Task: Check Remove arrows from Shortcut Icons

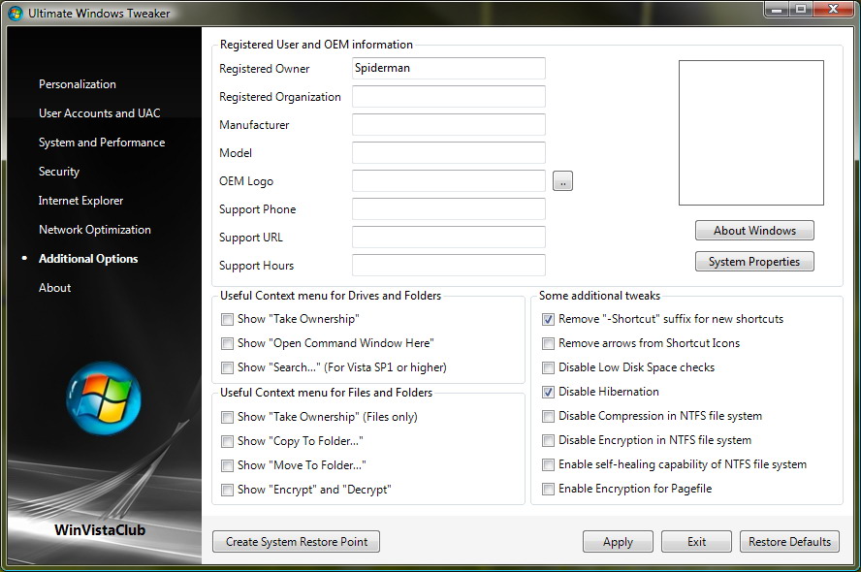Action: pyautogui.click(x=549, y=343)
